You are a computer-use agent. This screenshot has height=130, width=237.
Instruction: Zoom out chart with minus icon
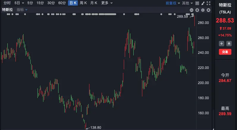click(192, 10)
